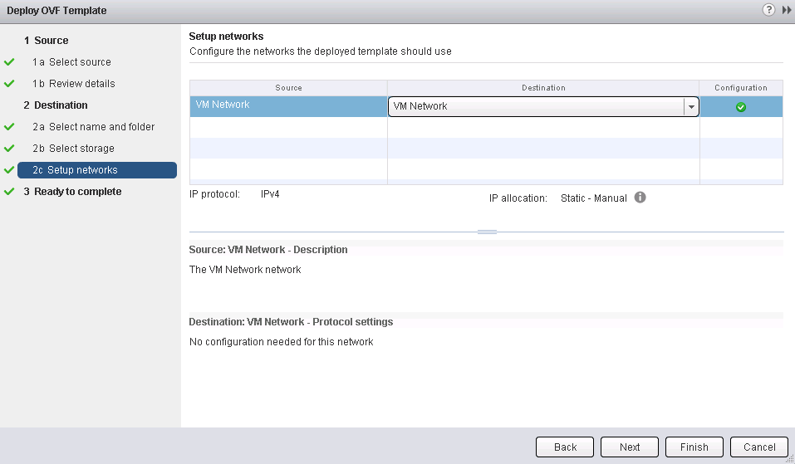The height and width of the screenshot is (464, 795).
Task: Click the IP allocation info icon
Action: point(640,198)
